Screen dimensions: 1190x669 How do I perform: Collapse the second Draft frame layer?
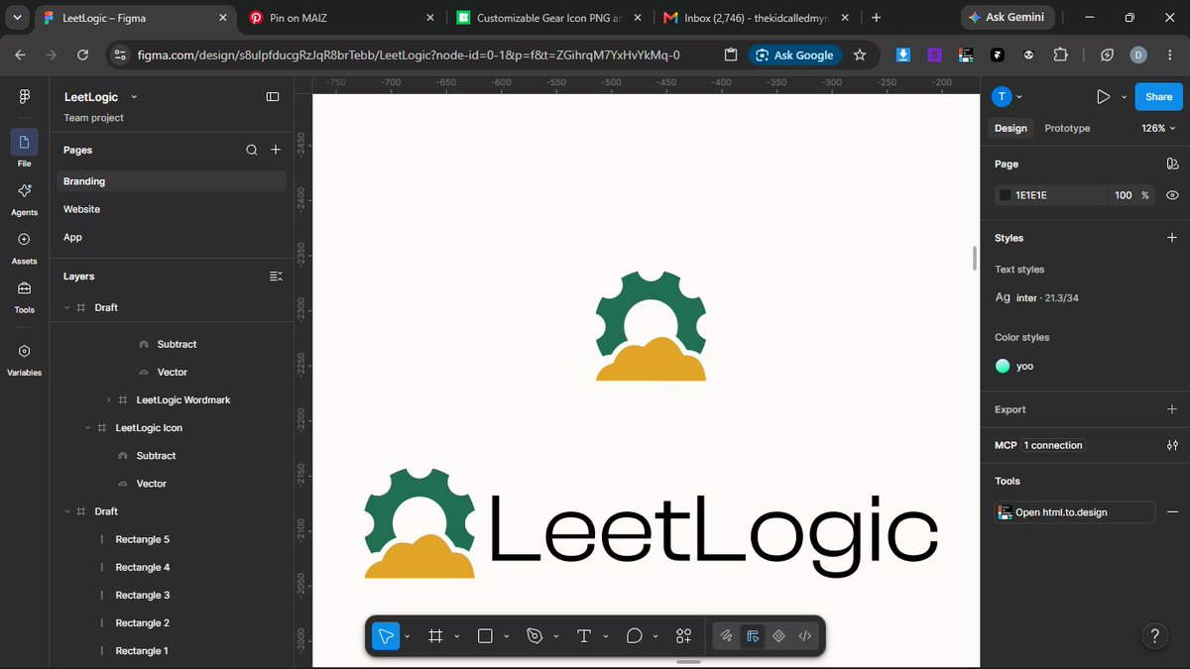[x=67, y=511]
